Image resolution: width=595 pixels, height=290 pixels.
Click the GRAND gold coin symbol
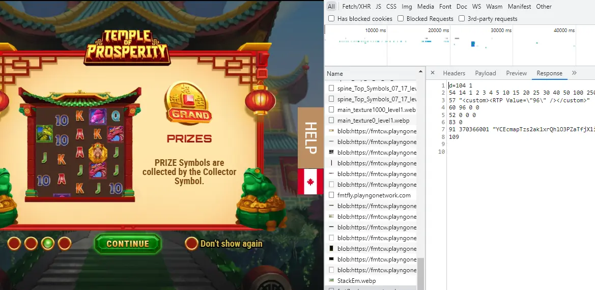[x=188, y=103]
